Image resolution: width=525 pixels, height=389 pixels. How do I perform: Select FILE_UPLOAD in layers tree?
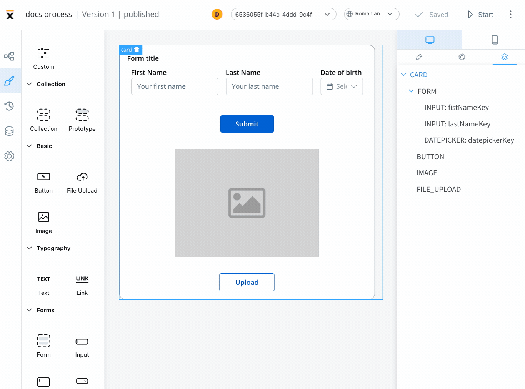click(438, 190)
